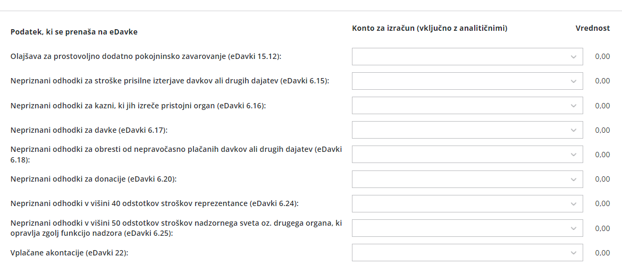Click the Podatek, ki se prenaša header
The height and width of the screenshot is (265, 622).
(x=74, y=32)
